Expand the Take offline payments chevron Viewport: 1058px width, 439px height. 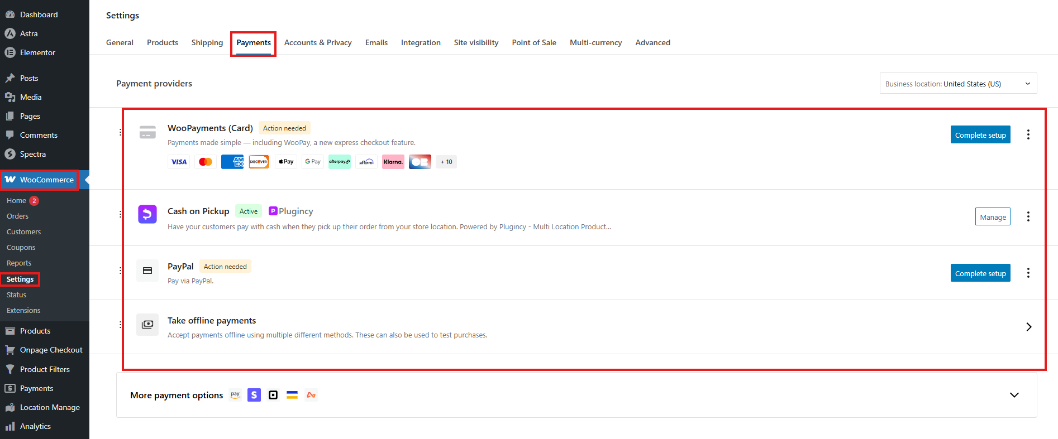pos(1028,327)
